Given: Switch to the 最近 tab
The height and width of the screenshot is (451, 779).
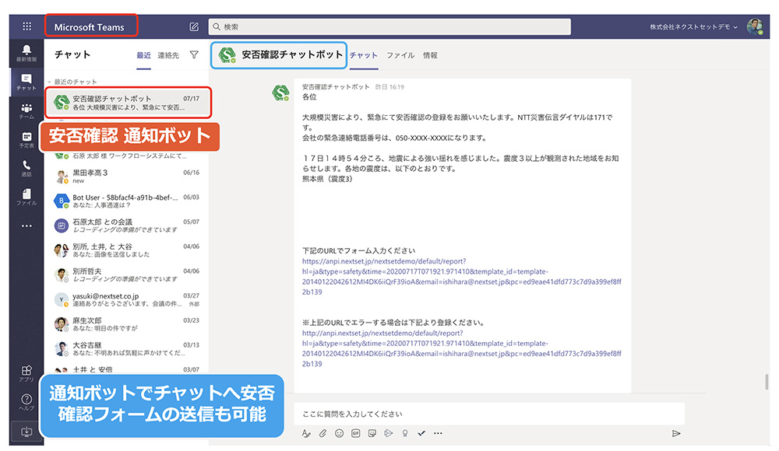Looking at the screenshot, I should click(143, 55).
